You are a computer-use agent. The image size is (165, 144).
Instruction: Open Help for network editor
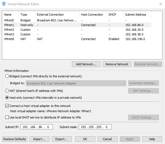152,139
